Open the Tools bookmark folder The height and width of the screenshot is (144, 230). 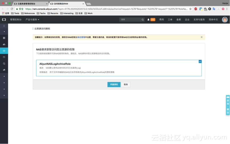pos(15,13)
